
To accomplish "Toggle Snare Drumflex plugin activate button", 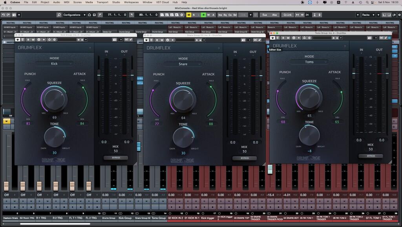I will 146,40.
